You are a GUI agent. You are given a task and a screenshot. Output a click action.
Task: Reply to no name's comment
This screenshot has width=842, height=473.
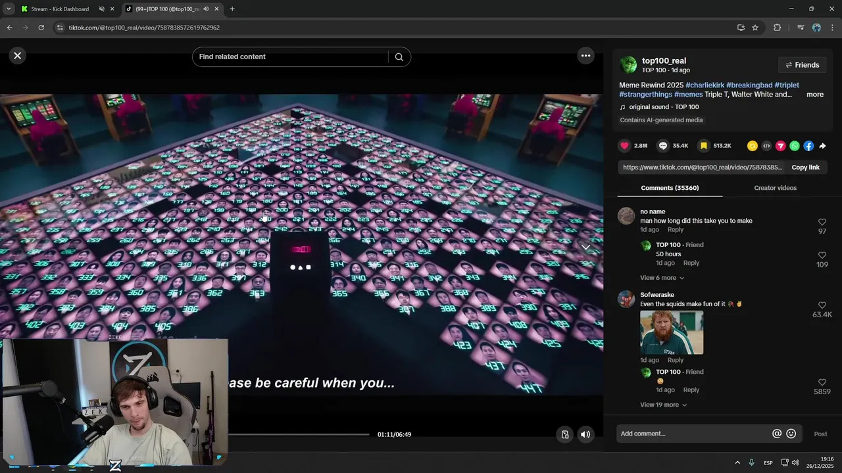point(676,230)
